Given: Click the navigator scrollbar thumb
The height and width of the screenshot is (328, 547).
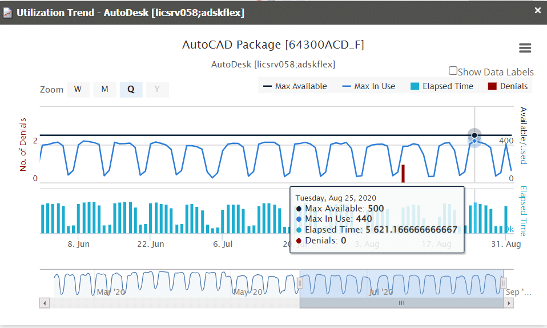Looking at the screenshot, I should coord(401,303).
